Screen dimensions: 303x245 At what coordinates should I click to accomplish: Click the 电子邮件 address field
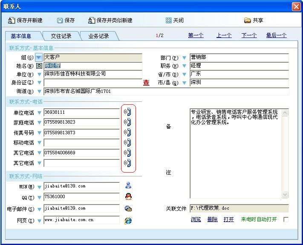click(x=81, y=208)
